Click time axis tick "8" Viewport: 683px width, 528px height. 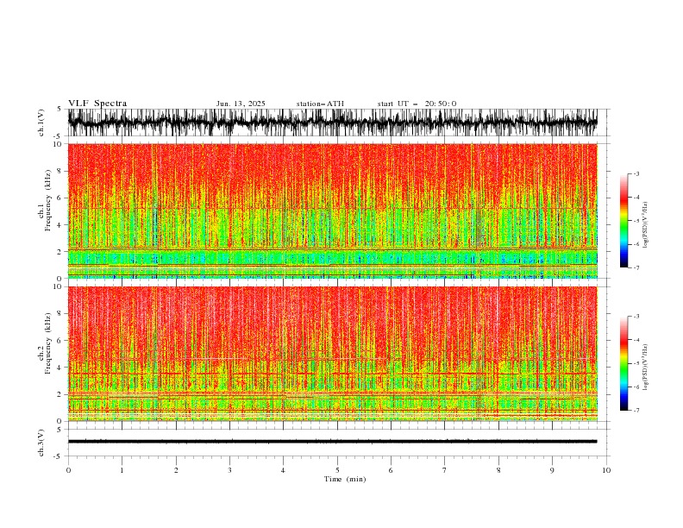click(x=498, y=470)
